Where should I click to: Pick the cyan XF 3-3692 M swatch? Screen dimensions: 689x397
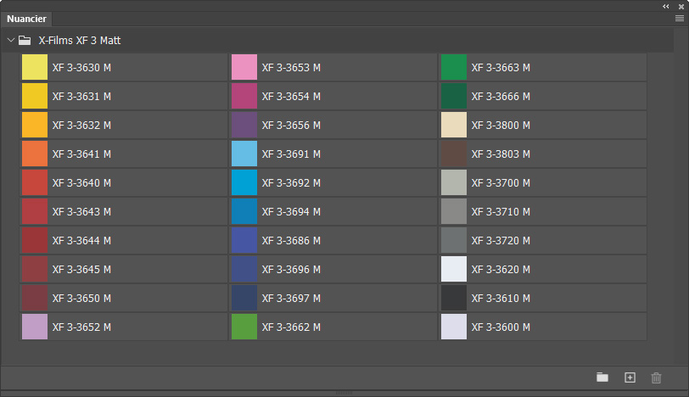244,182
